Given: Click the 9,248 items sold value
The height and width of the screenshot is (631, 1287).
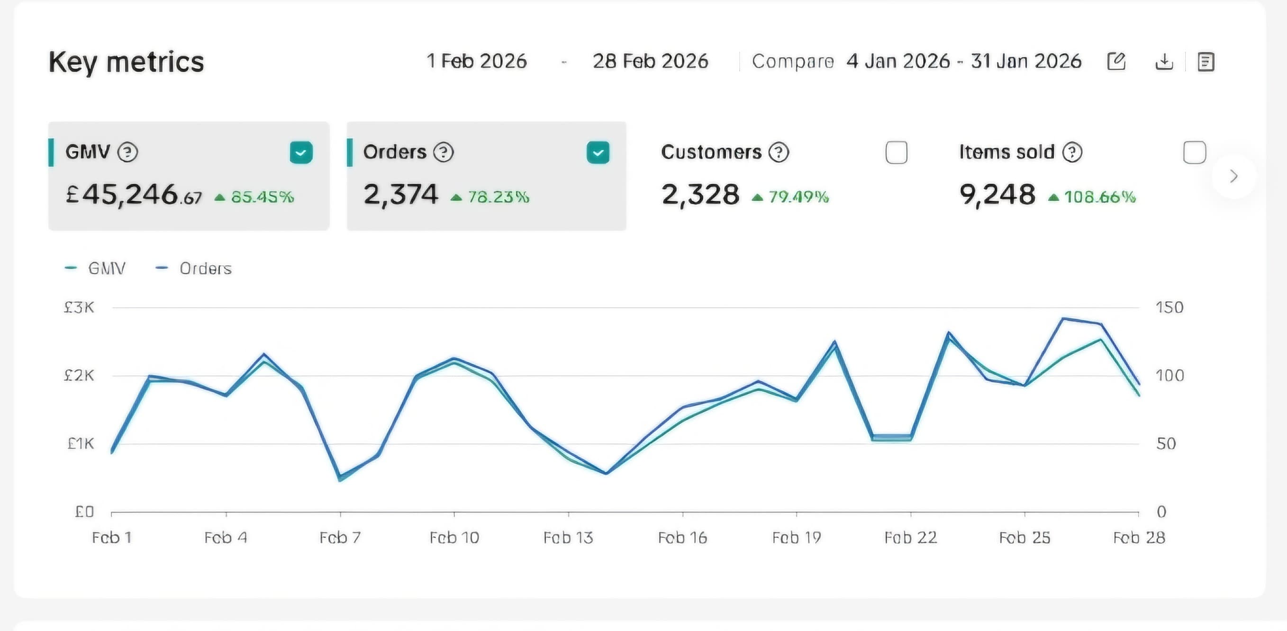Looking at the screenshot, I should 998,194.
